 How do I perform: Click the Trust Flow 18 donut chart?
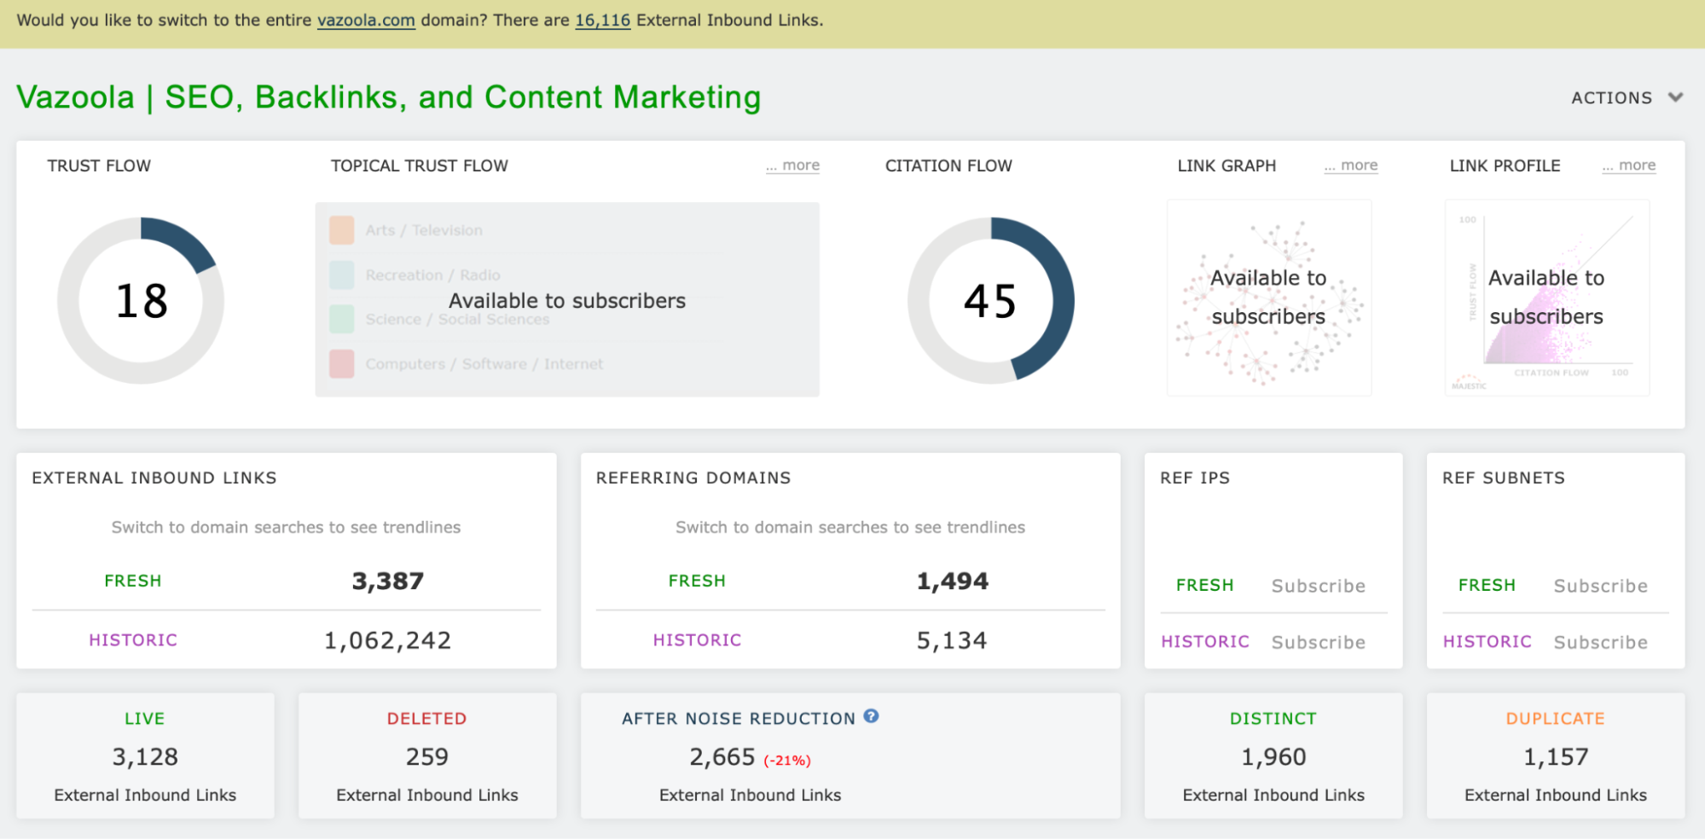pyautogui.click(x=141, y=300)
